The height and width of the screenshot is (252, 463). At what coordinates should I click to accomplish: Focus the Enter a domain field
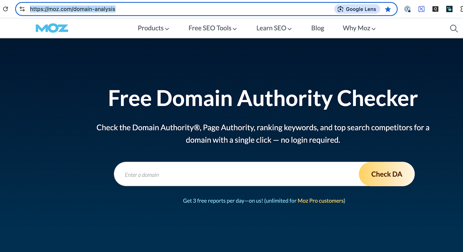click(x=237, y=174)
